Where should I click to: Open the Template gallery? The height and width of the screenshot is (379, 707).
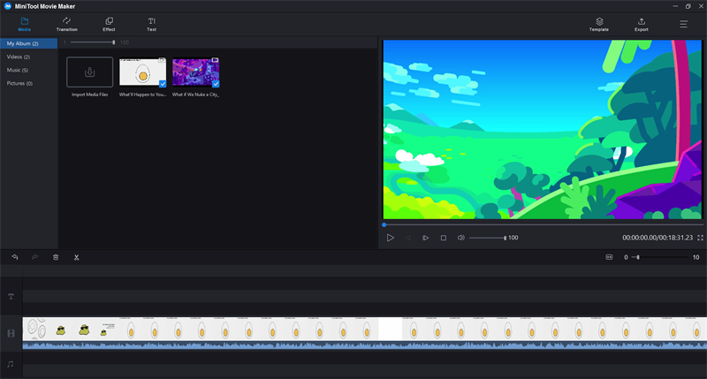[x=599, y=25]
